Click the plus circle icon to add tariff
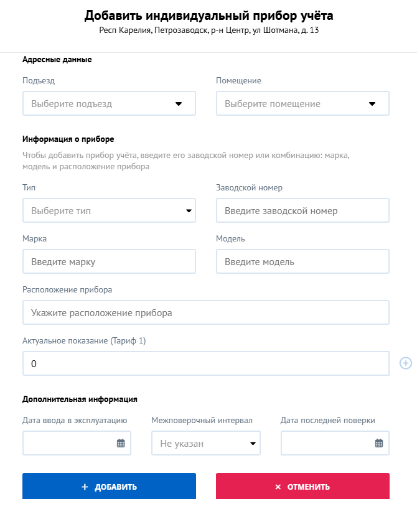Image resolution: width=417 pixels, height=509 pixels. 405,363
